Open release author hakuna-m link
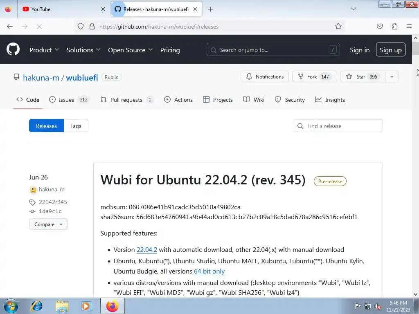419x314 pixels. pyautogui.click(x=52, y=190)
